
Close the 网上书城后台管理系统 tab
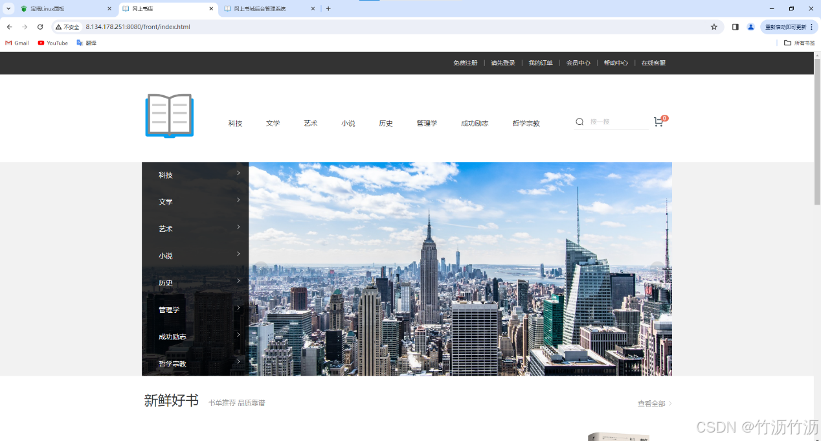[x=313, y=9]
